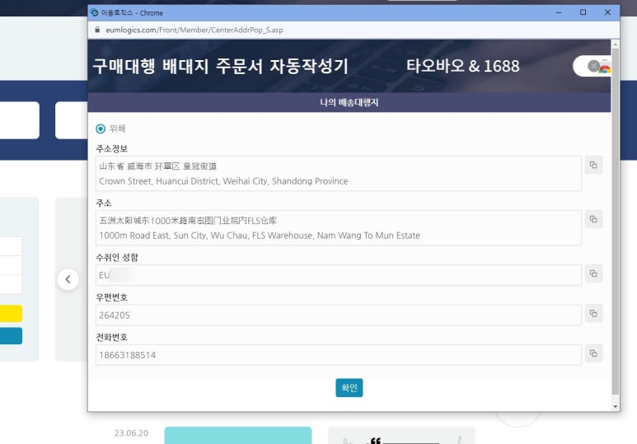637x444 pixels.
Task: Click the yellow button in background page
Action: click(11, 313)
